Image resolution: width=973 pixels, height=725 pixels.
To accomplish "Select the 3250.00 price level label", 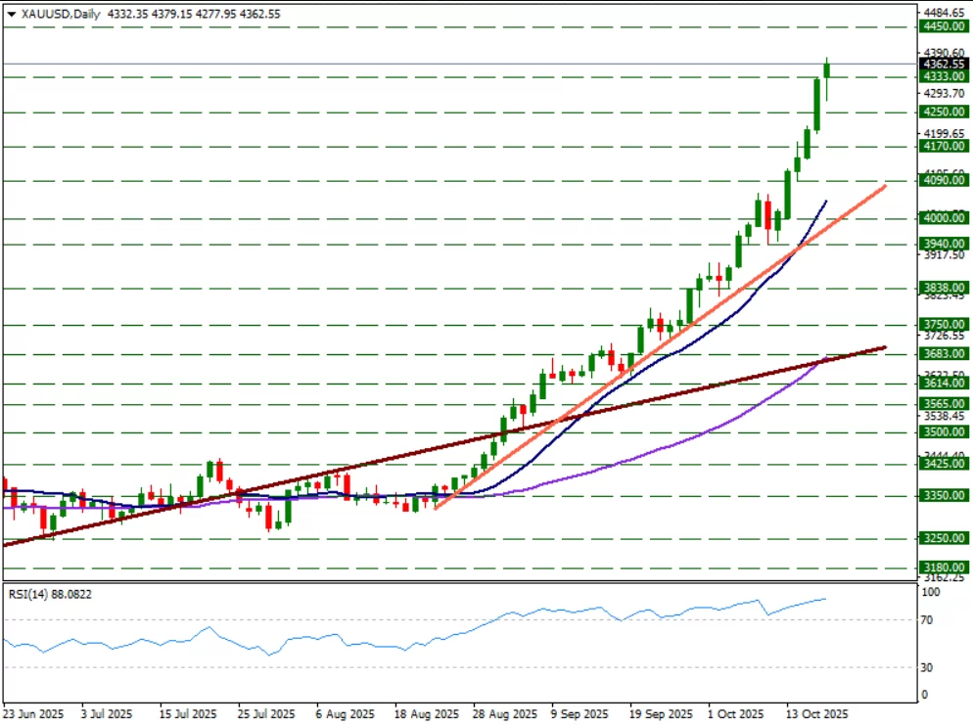I will [944, 538].
